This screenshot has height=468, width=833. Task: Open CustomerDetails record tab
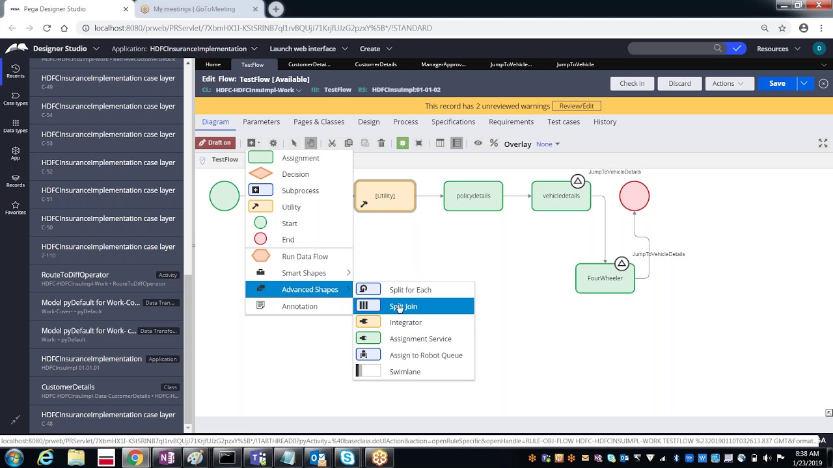click(x=376, y=64)
